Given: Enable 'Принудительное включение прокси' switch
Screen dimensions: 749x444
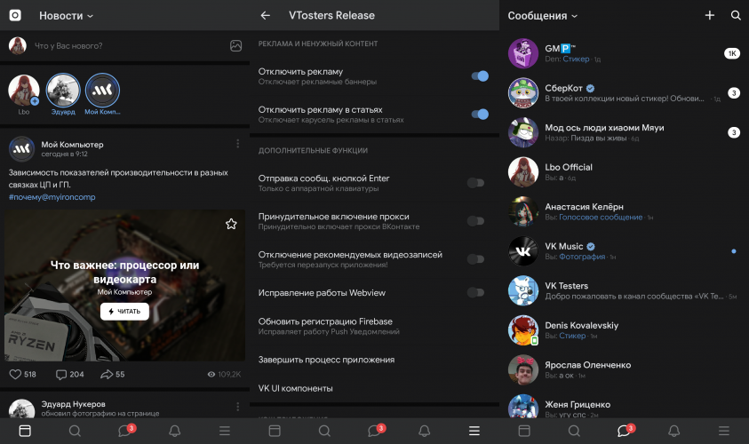Looking at the screenshot, I should pos(475,221).
